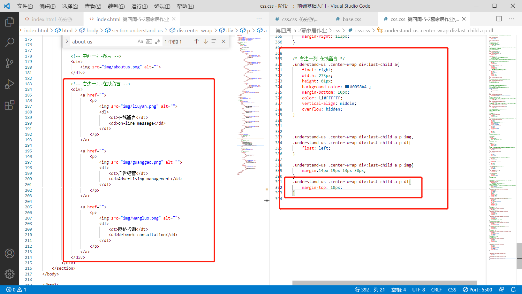Click section.understand-us breadcrumb segment

coord(137,30)
